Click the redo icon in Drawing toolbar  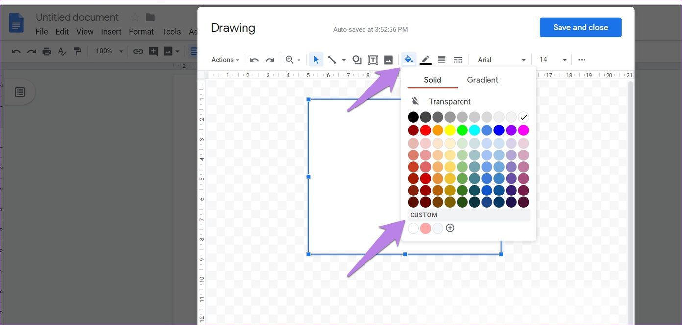270,60
